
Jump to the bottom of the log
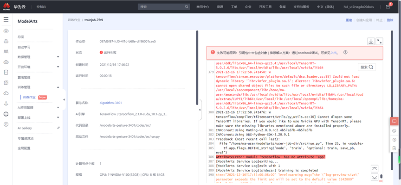click(375, 177)
